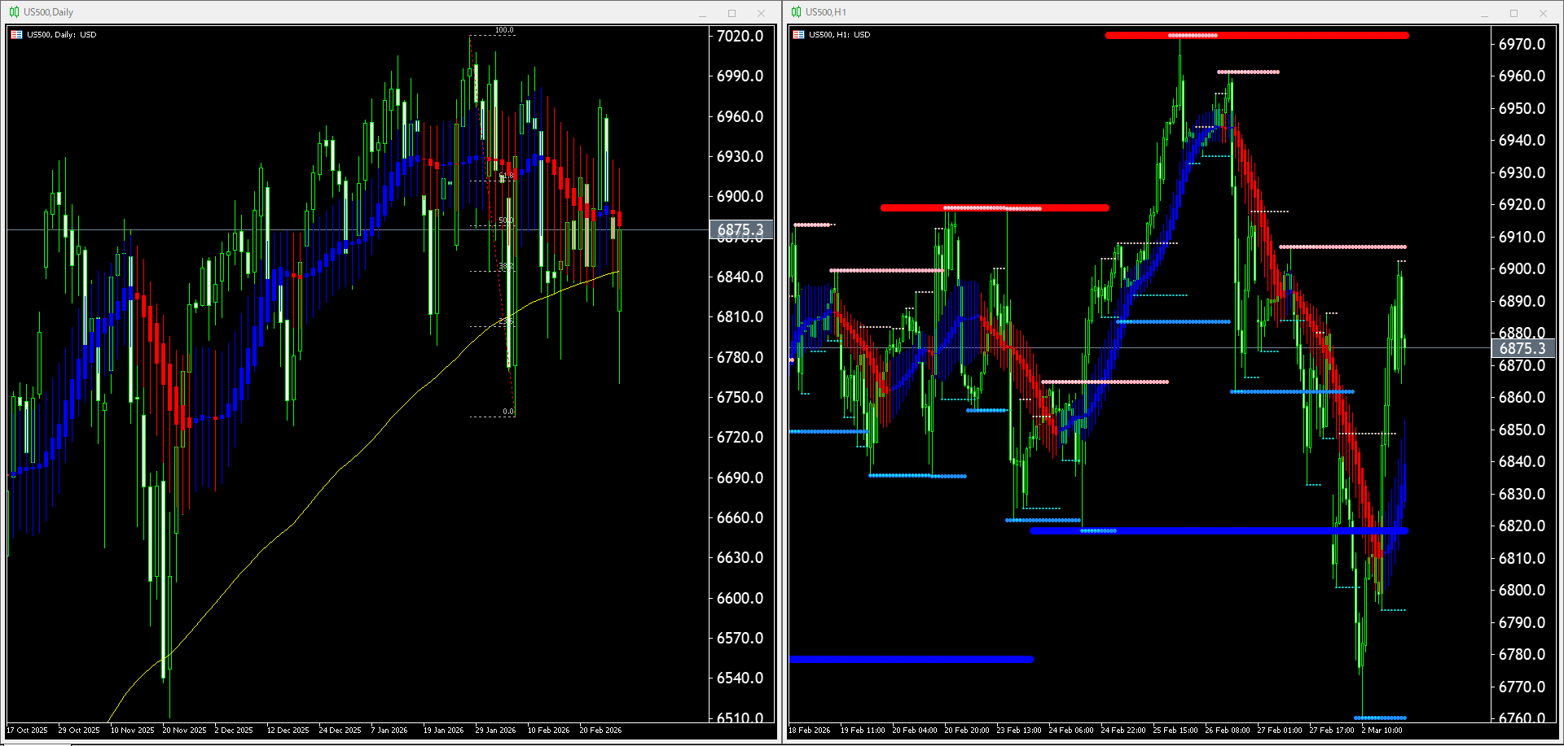Click '29 Jan 2026' on Daily time axis
Screen dimensions: 1564x746
(495, 731)
